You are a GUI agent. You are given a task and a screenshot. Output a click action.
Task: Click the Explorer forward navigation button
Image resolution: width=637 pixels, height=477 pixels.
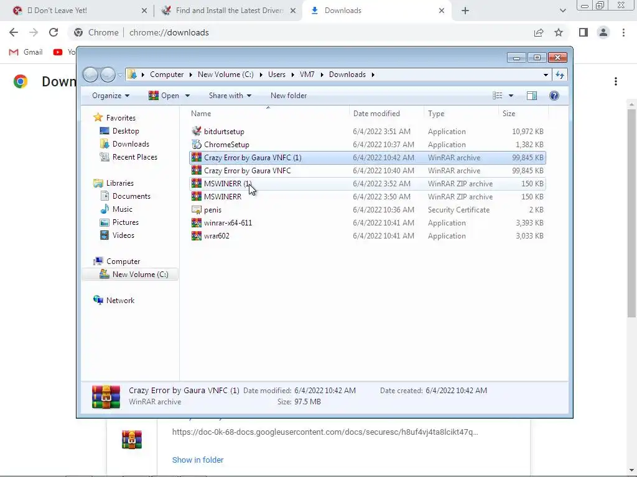point(108,75)
